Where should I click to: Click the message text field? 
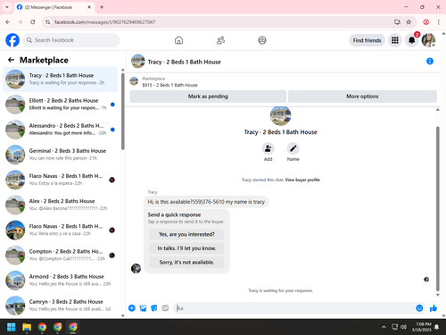click(294, 308)
